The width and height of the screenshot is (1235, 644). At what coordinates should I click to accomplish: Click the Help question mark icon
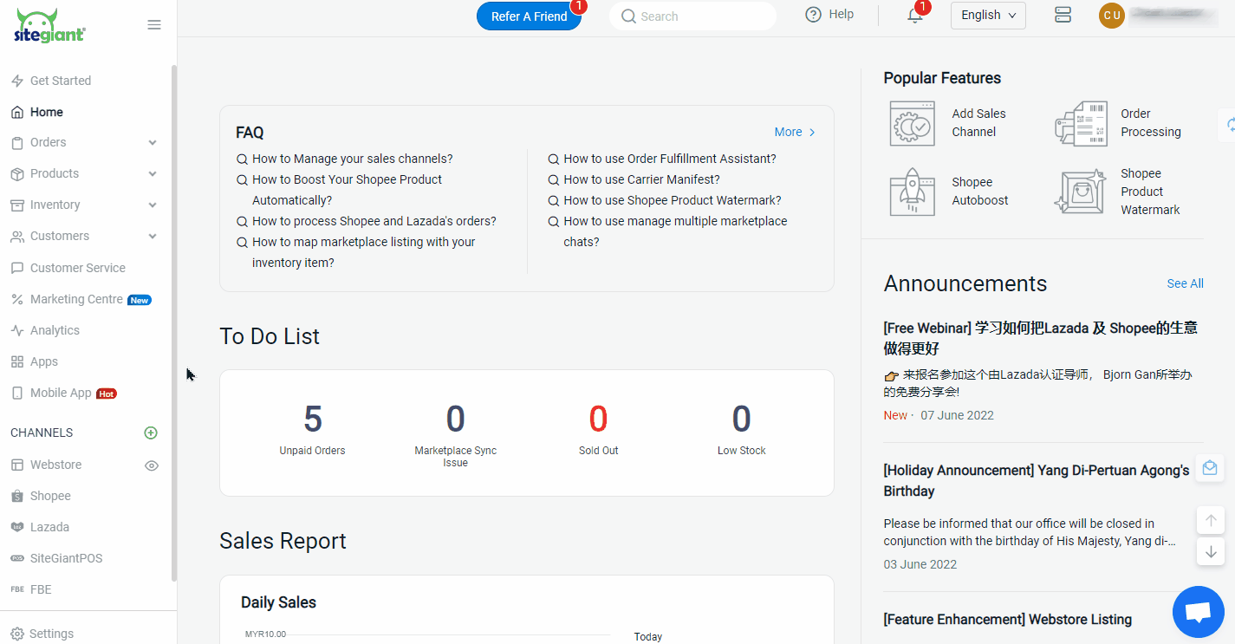[x=813, y=15]
